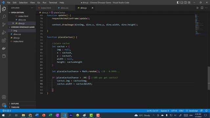Open Explorer Views and More Actions ellipsis
210x118 pixels.
pos(32,8)
